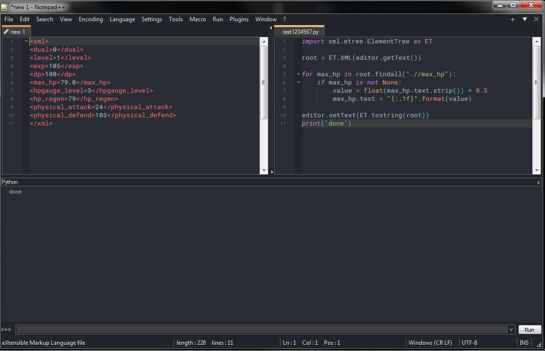Click the <dual>0</dual> line
545x351 pixels.
pos(57,50)
